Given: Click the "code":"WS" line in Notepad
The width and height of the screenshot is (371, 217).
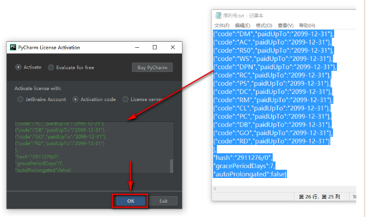Looking at the screenshot, I should 273,59.
